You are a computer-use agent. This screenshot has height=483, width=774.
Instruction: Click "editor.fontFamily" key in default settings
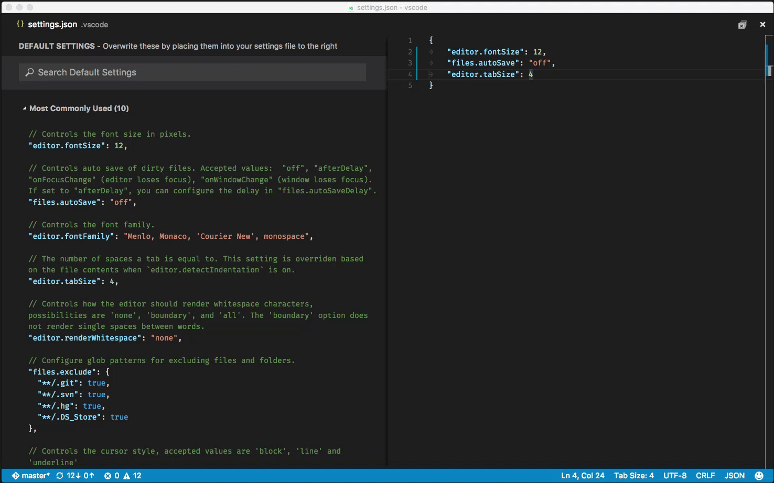[x=71, y=236]
